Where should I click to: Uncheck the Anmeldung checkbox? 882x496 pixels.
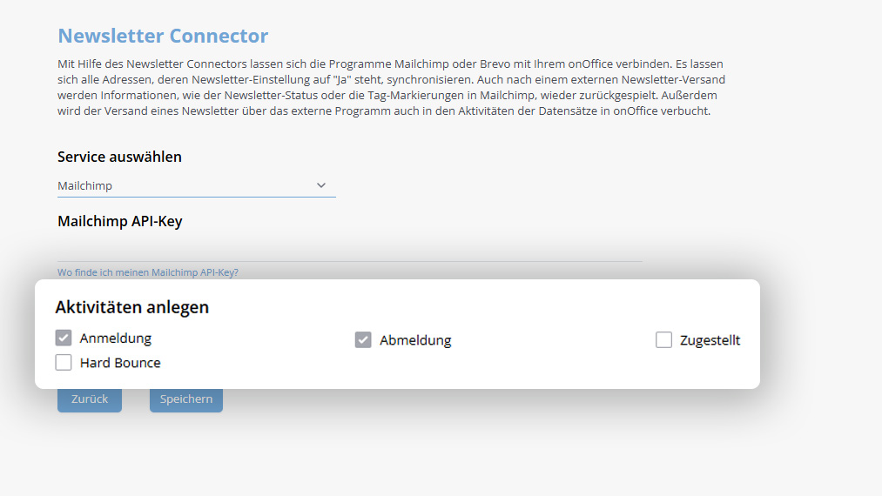tap(64, 338)
